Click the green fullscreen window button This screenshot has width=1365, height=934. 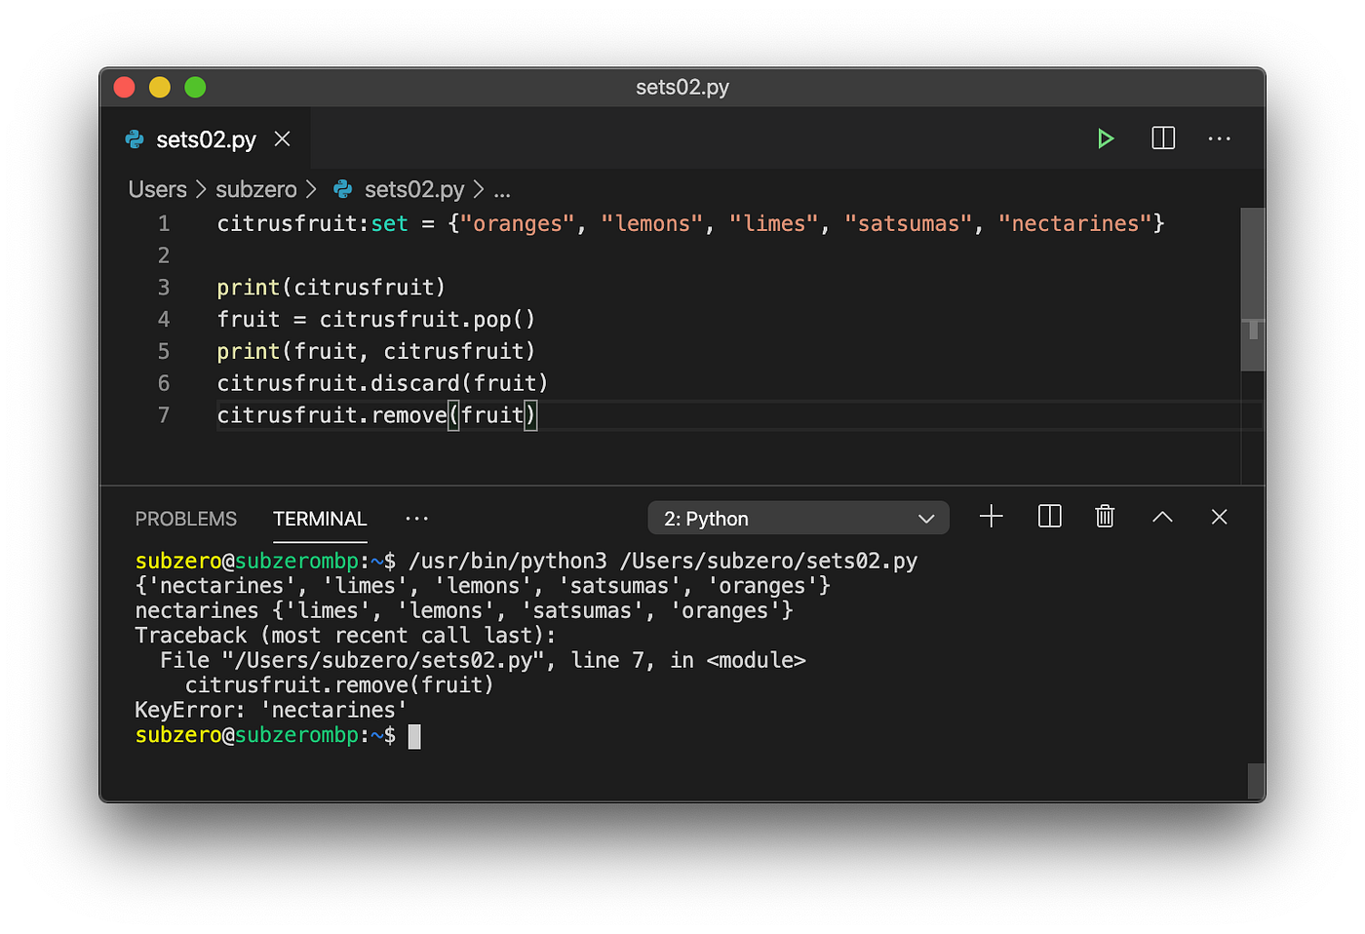click(195, 88)
